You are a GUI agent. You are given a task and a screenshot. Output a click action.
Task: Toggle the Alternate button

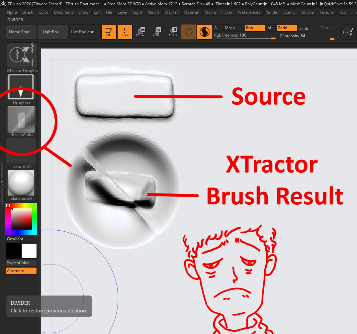[21, 271]
